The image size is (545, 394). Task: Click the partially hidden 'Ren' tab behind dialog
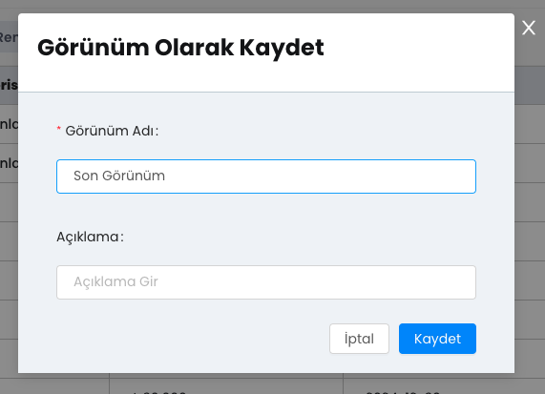[x=9, y=37]
